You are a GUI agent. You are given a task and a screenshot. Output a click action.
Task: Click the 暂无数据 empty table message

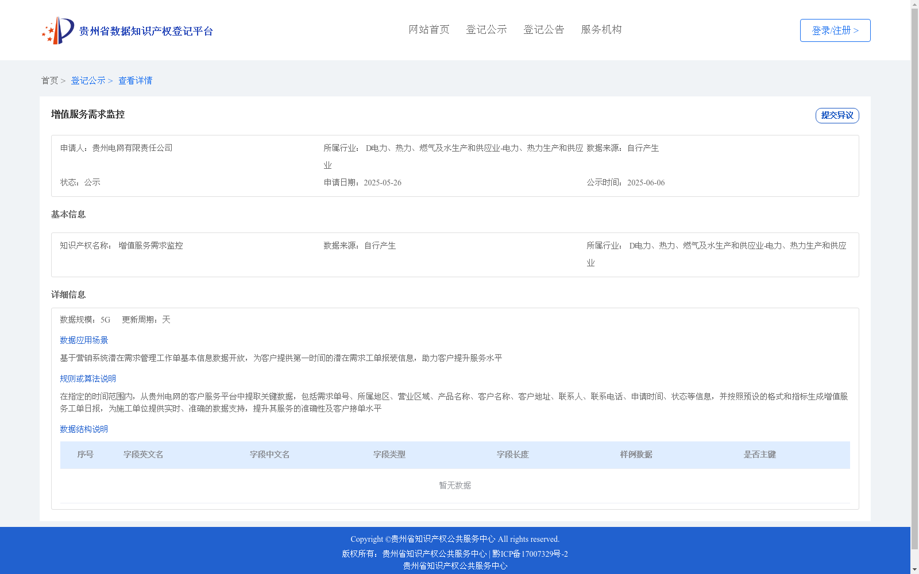(x=455, y=486)
